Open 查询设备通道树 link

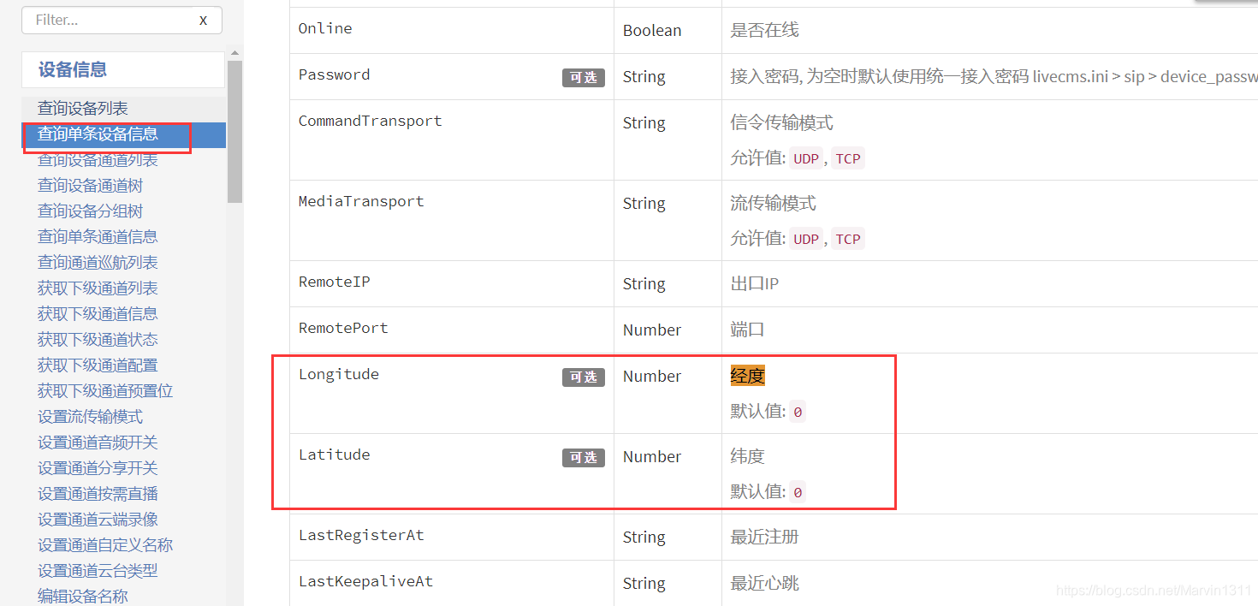click(90, 186)
